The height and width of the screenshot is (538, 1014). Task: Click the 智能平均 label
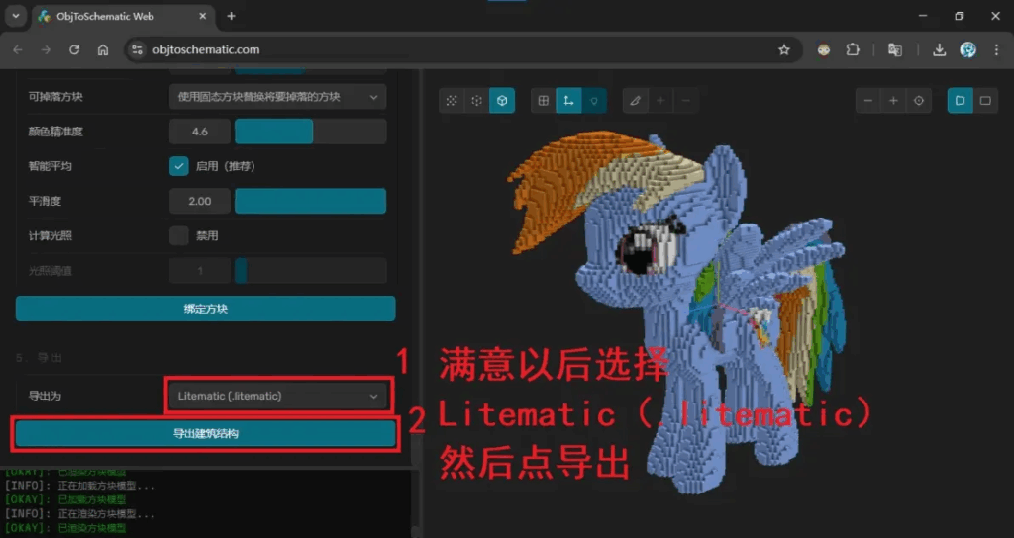pos(50,166)
